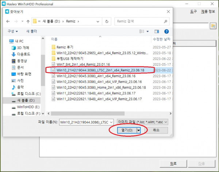Select 로컬 디스크 (F:) drive
Viewport: 219px width, 172px height.
(x=26, y=113)
